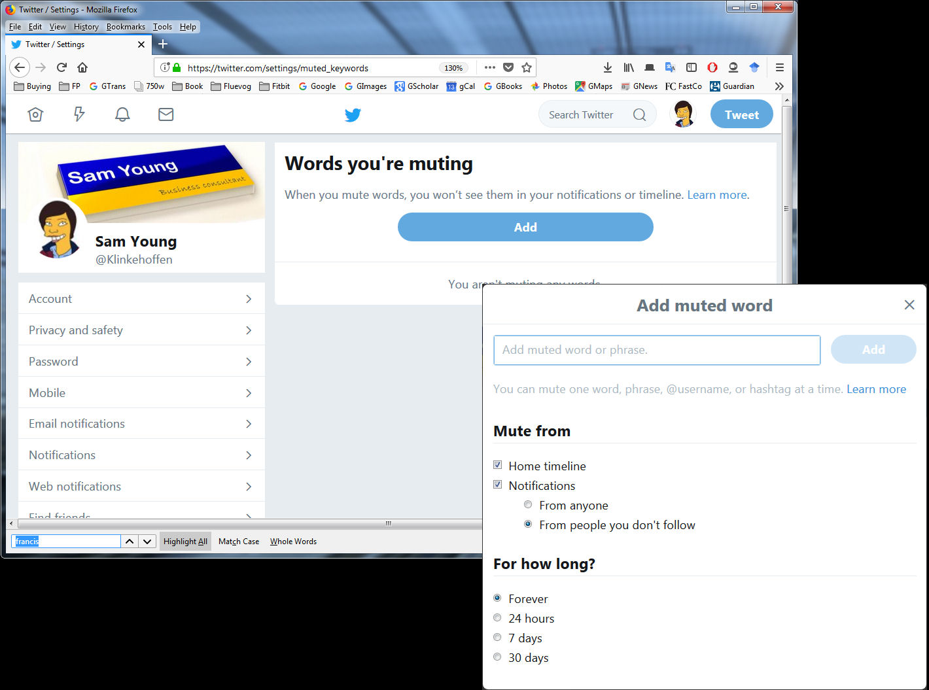Click the Twitter bird logo
929x690 pixels.
coord(353,114)
